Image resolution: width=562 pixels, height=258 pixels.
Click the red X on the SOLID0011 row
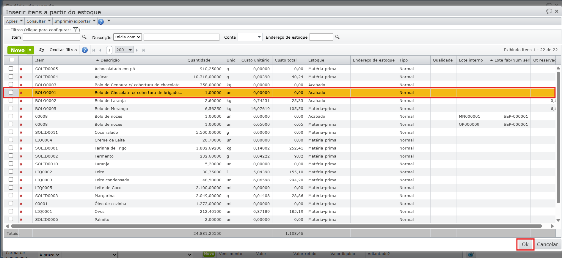click(21, 133)
